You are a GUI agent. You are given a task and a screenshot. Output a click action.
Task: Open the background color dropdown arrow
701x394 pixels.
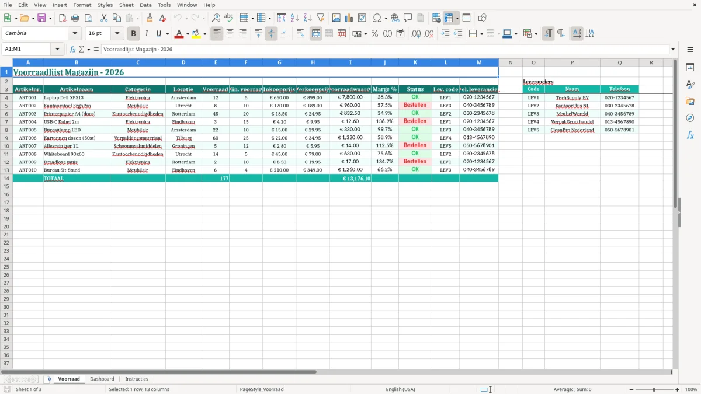204,34
